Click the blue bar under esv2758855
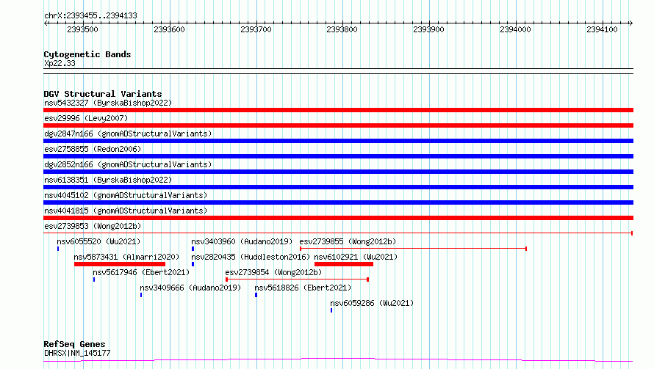The width and height of the screenshot is (654, 369). click(x=338, y=156)
